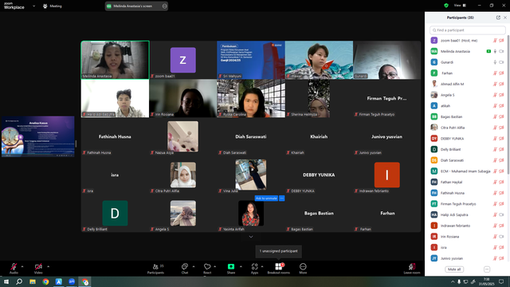Open more options beside Ask to unmute

(282, 199)
